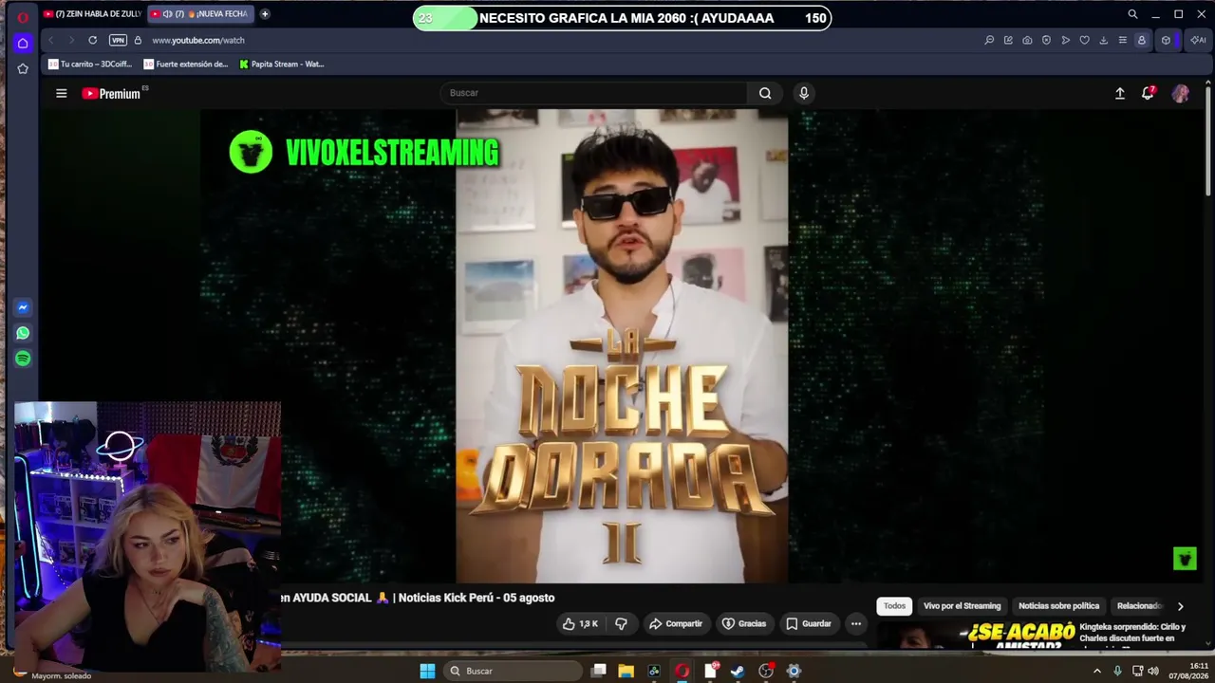Toggle the Opera VPN badge
Viewport: 1215px width, 683px height.
[x=118, y=40]
